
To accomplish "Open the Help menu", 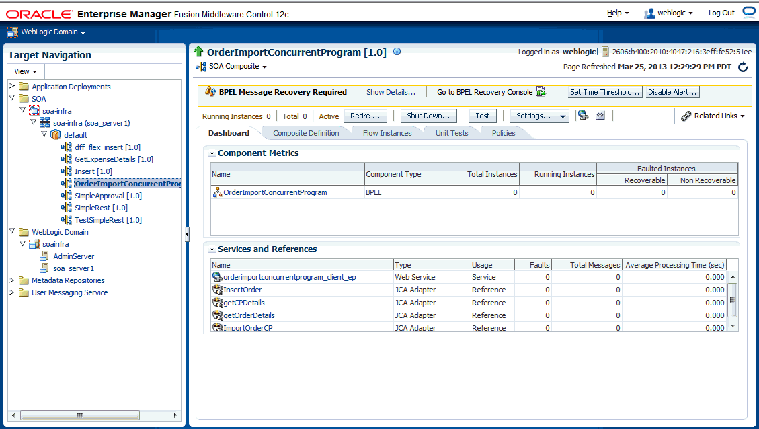I will pyautogui.click(x=618, y=13).
